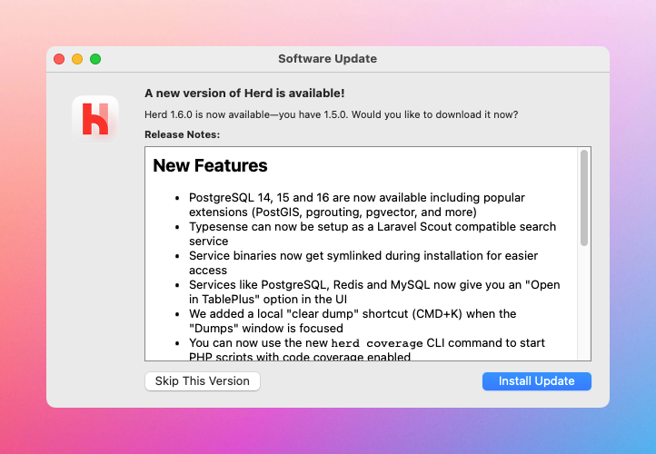Click "A new version of Herd is available!"

[x=244, y=93]
